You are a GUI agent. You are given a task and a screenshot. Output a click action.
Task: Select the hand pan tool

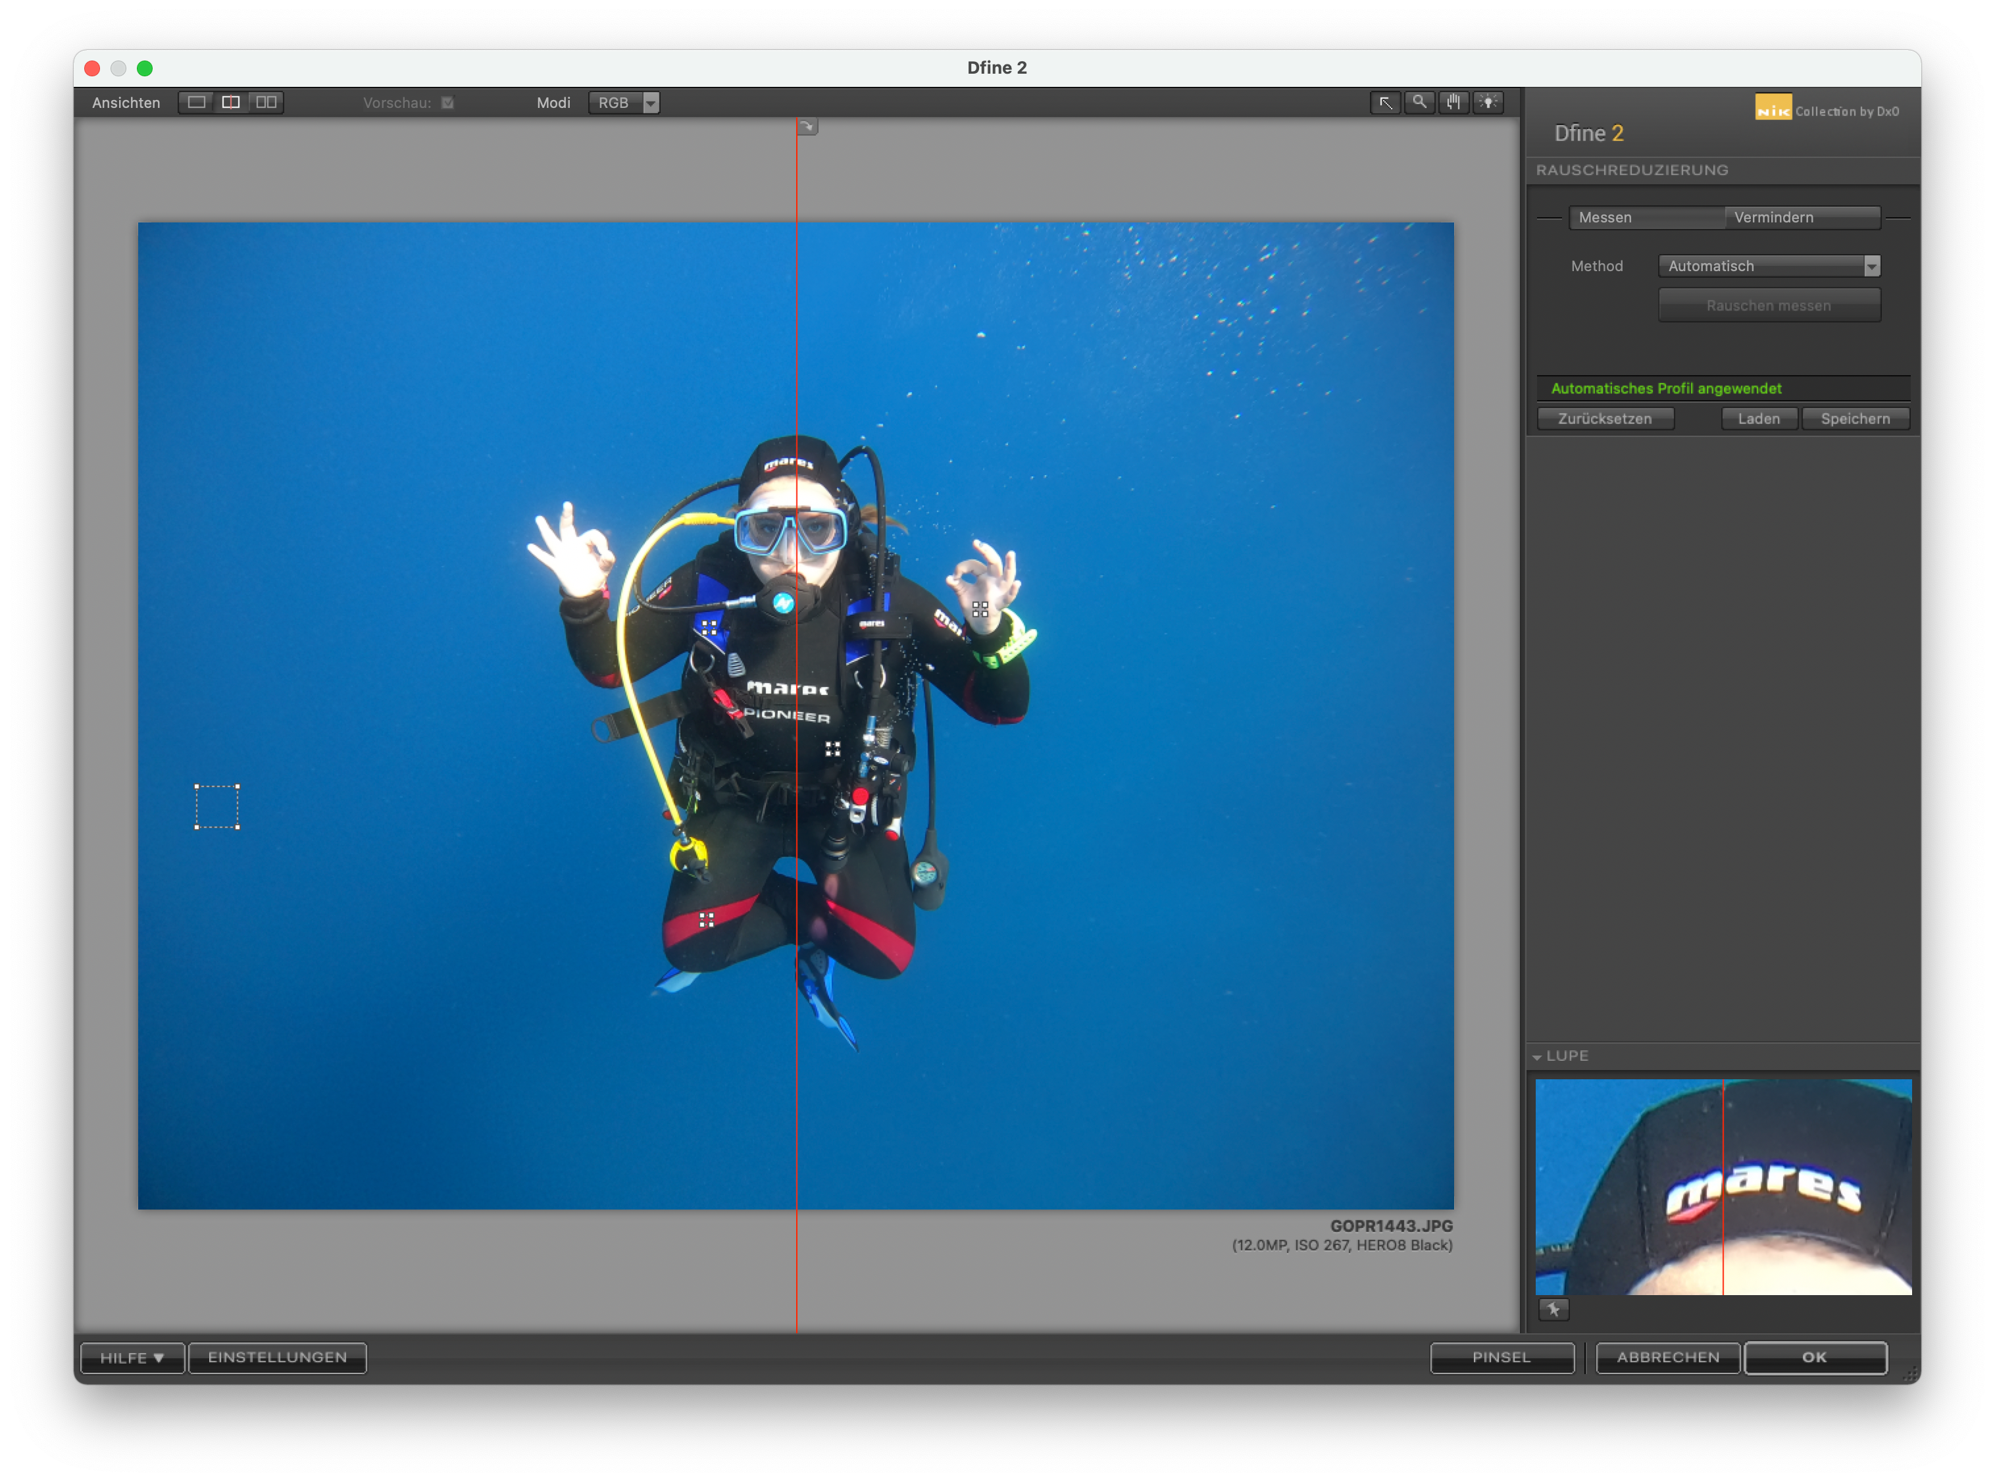pos(1453,102)
